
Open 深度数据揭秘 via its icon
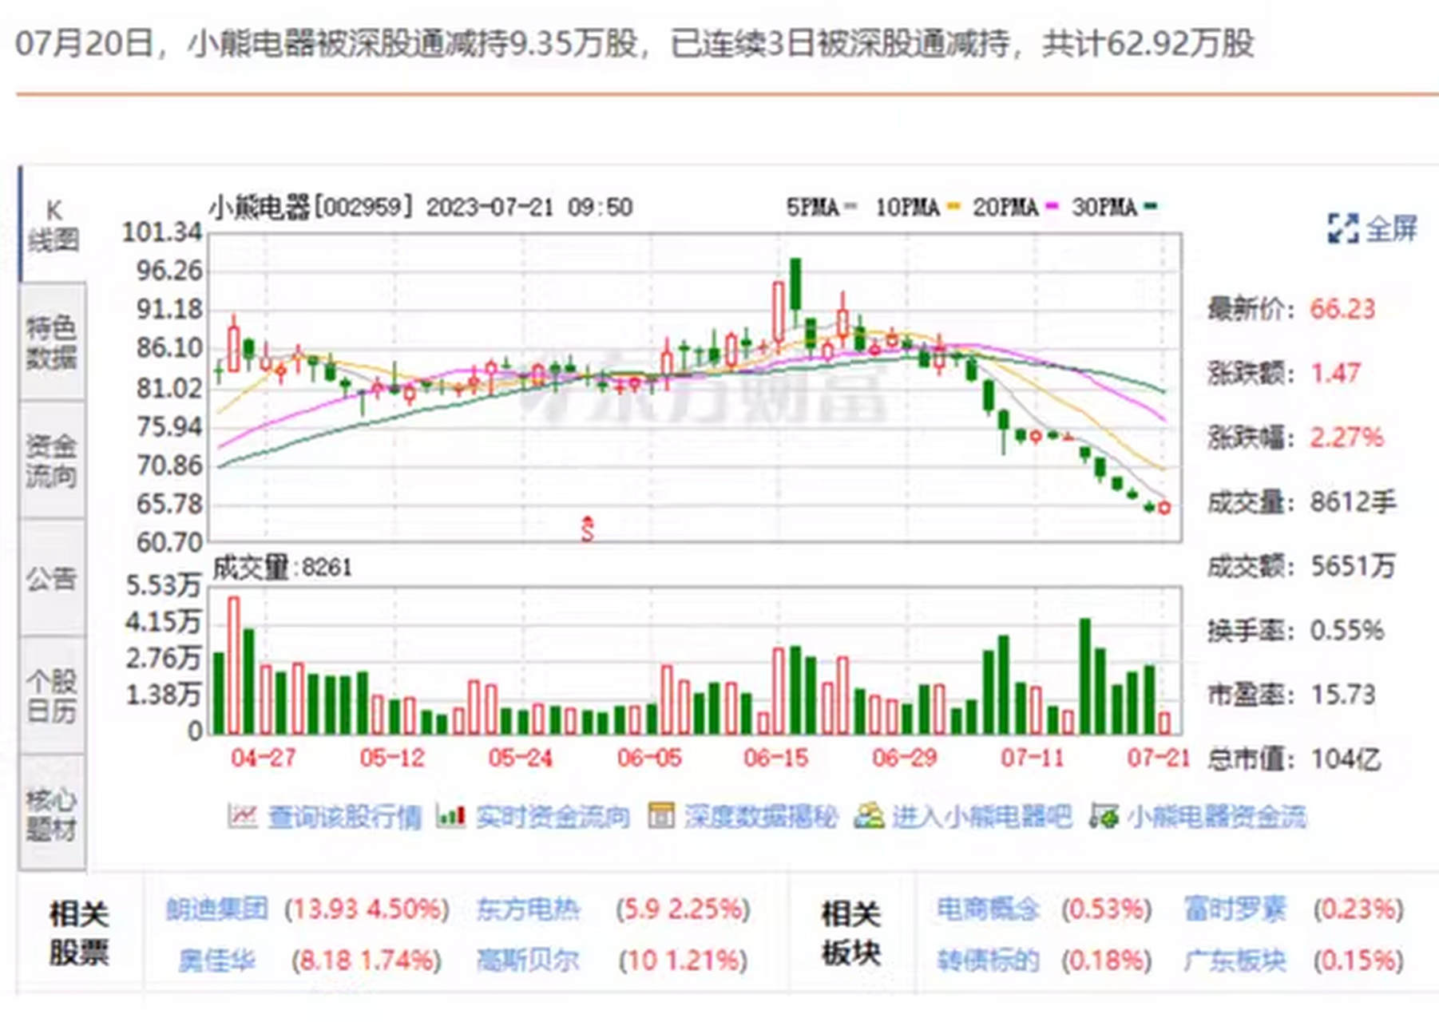(663, 816)
